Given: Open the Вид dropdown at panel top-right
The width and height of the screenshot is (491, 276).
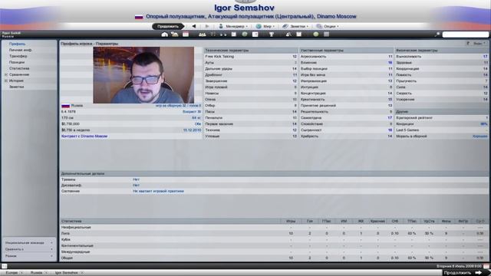Looking at the screenshot, I should click(476, 44).
